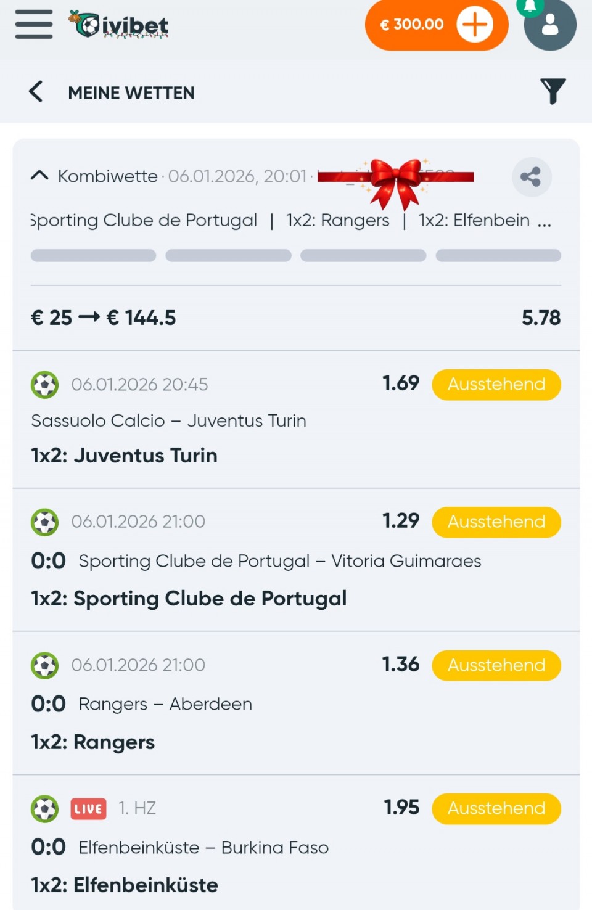The width and height of the screenshot is (592, 910).
Task: Go back with the left arrow
Action: 36,92
